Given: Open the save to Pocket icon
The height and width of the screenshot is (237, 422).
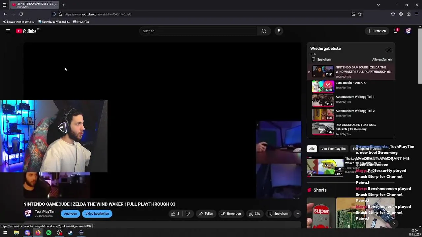Looking at the screenshot, I should 393,14.
